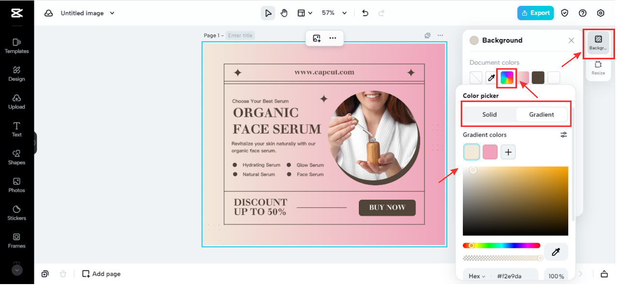Open more options above the canvas
This screenshot has height=286, width=617.
tap(333, 38)
